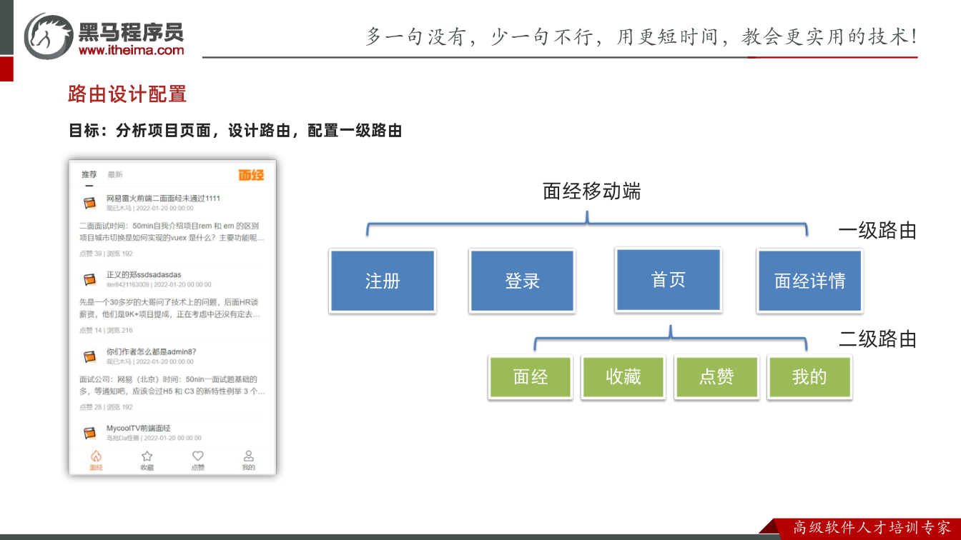Click the blue 首页 route box
Viewport: 961px width, 540px height.
[x=669, y=279]
